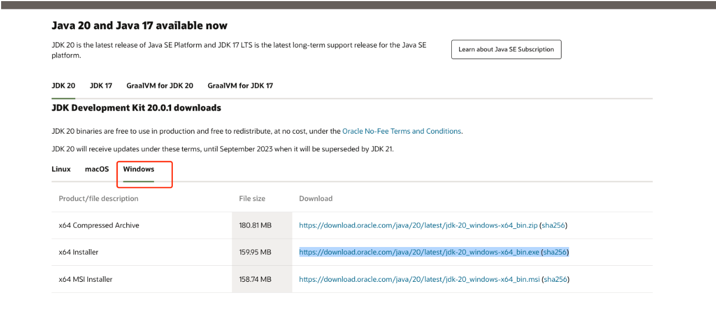This screenshot has height=310, width=716.
Task: Open Oracle No-Fee Terms and Conditions link
Action: pos(401,132)
